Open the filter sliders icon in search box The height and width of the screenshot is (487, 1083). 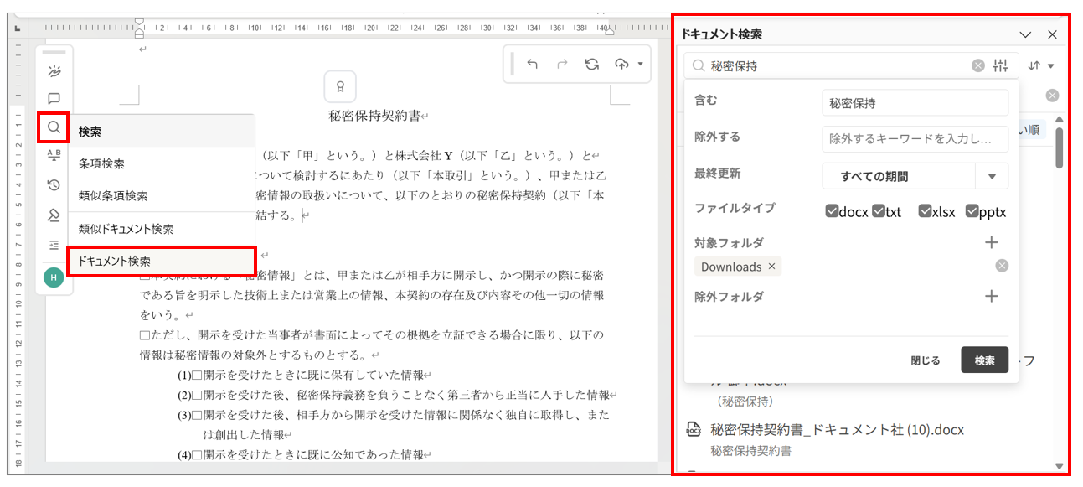pyautogui.click(x=1000, y=65)
